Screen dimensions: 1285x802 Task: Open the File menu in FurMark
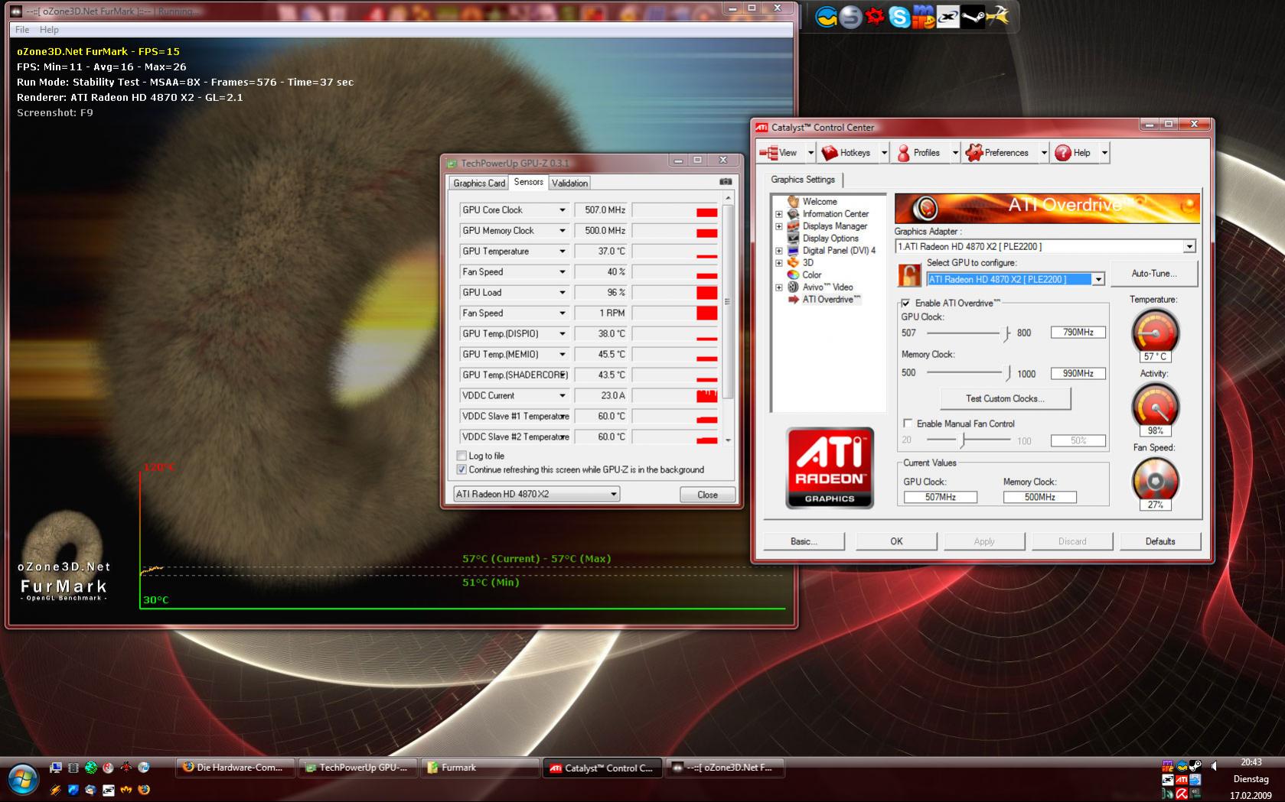[22, 30]
